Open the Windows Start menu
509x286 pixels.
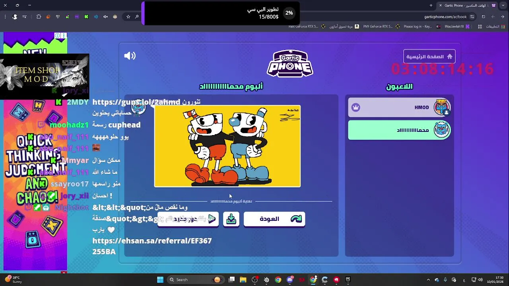click(x=160, y=280)
